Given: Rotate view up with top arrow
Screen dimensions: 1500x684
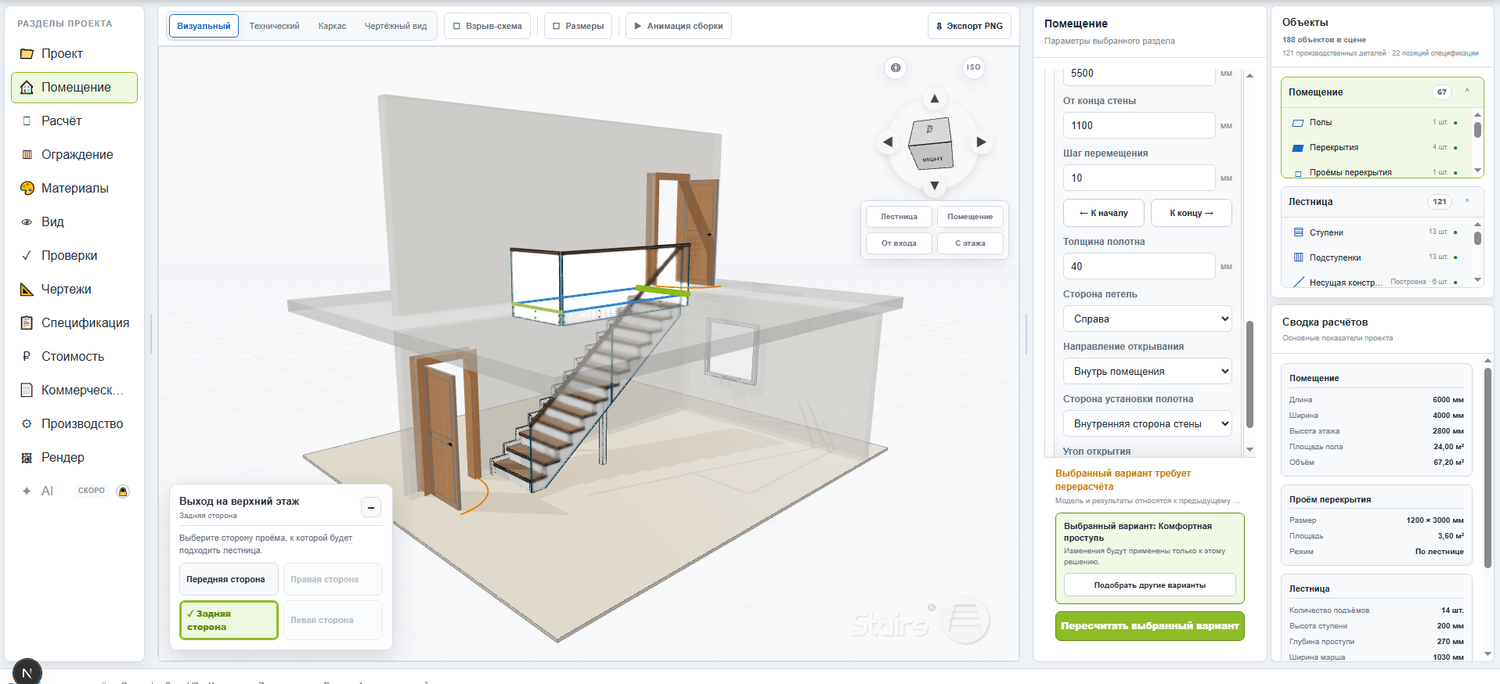Looking at the screenshot, I should pos(934,99).
